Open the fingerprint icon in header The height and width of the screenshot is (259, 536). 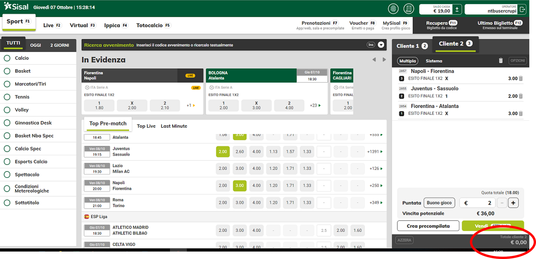pos(393,9)
